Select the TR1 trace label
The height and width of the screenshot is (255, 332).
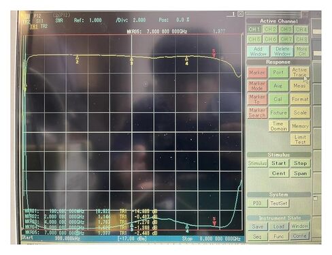pyautogui.click(x=34, y=27)
